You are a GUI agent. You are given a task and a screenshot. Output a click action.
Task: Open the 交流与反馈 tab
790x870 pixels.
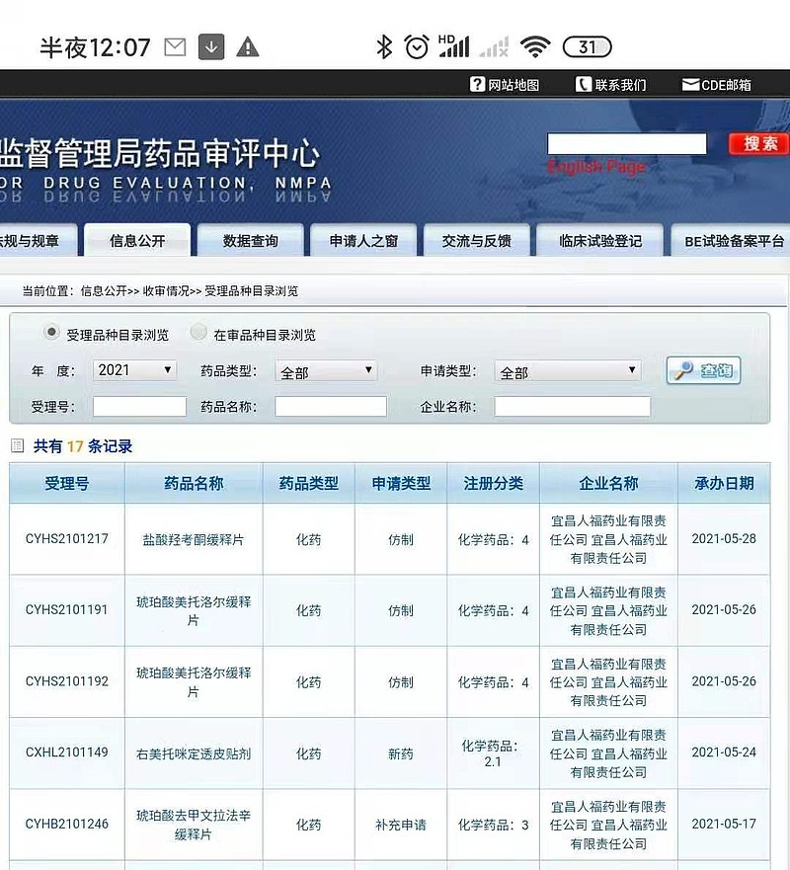(x=476, y=240)
